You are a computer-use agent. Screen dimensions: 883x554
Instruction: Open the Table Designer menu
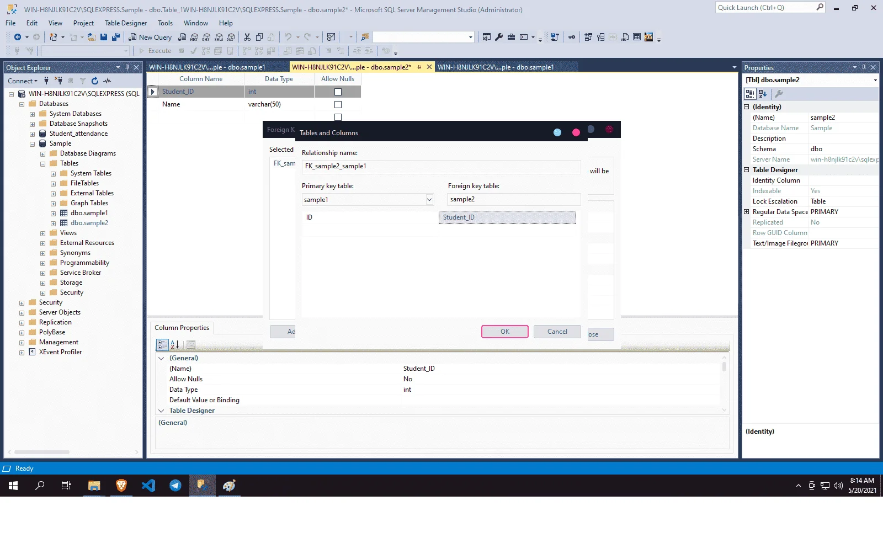click(x=126, y=23)
